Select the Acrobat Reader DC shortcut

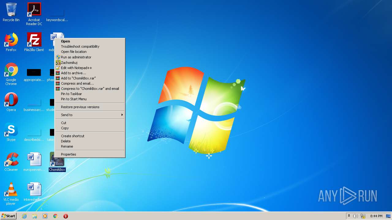click(x=34, y=14)
